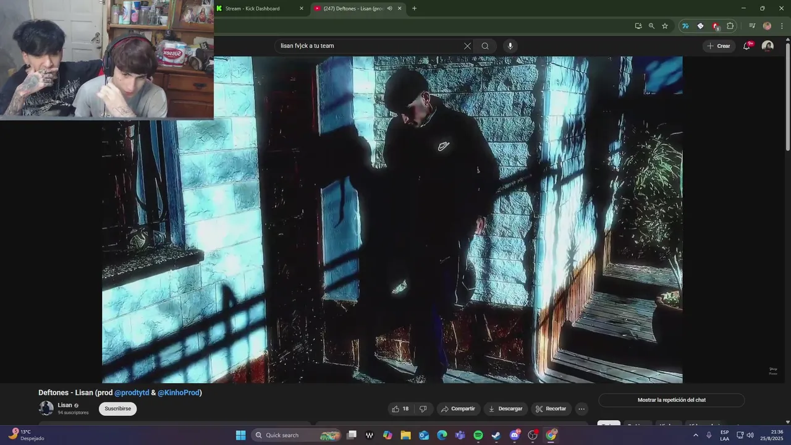Open the clock showing 21:36
Viewport: 791px width, 445px height.
point(772,435)
